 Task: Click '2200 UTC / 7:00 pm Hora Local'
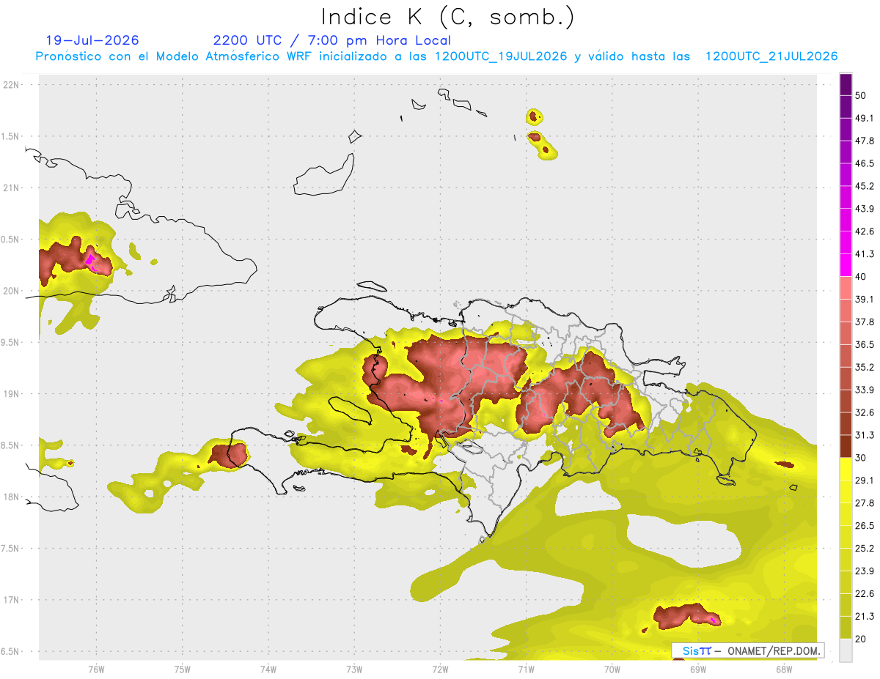[332, 40]
